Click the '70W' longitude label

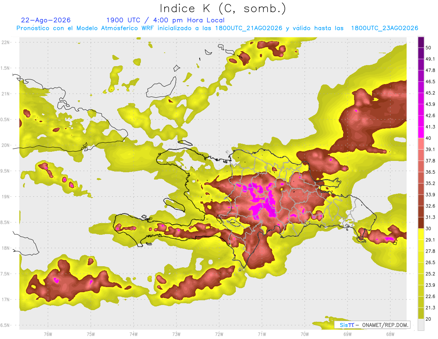coord(304,334)
